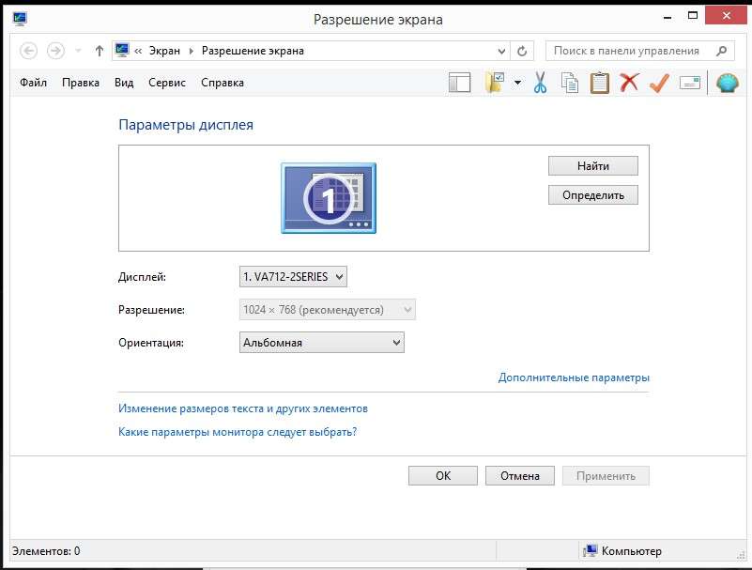Click the OK button
752x570 pixels.
443,476
